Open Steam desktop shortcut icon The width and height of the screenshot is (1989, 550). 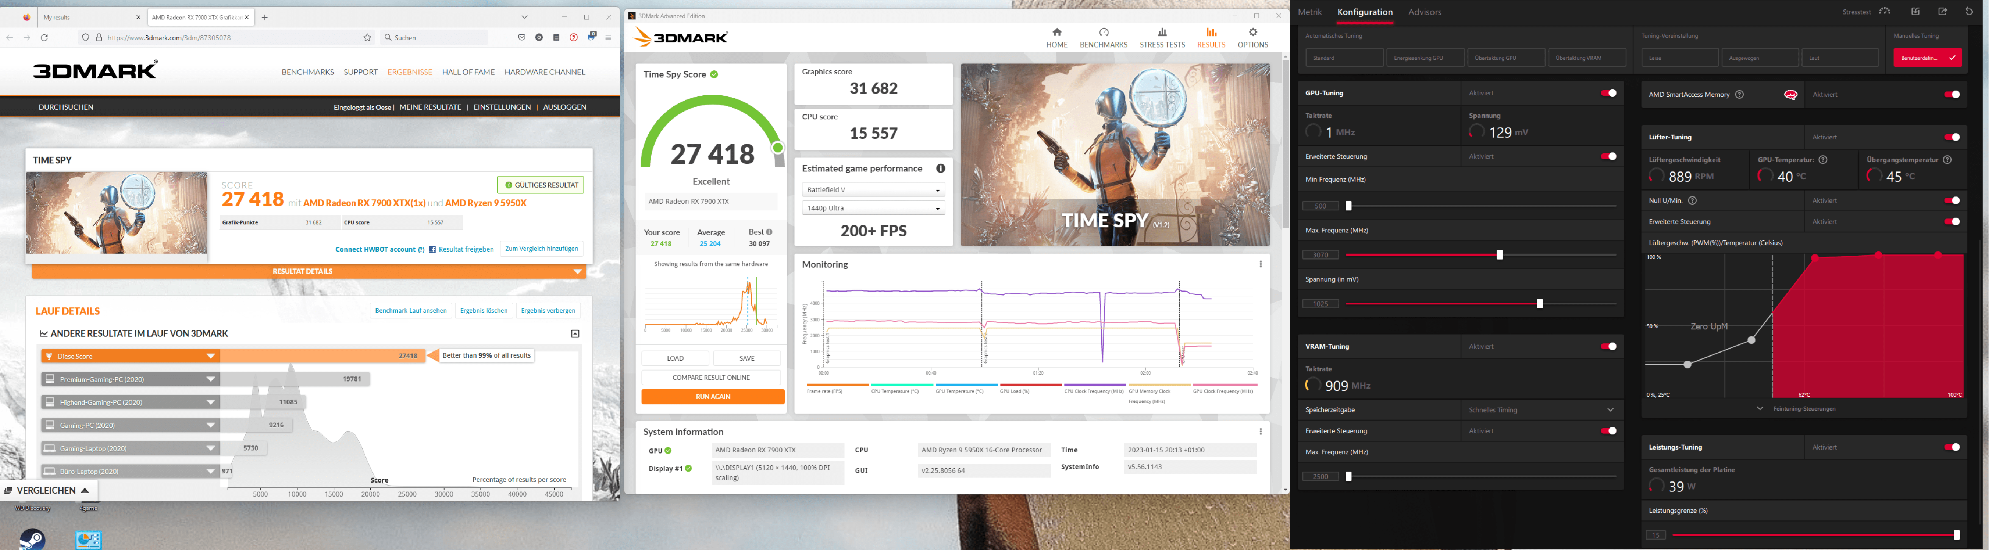coord(32,539)
